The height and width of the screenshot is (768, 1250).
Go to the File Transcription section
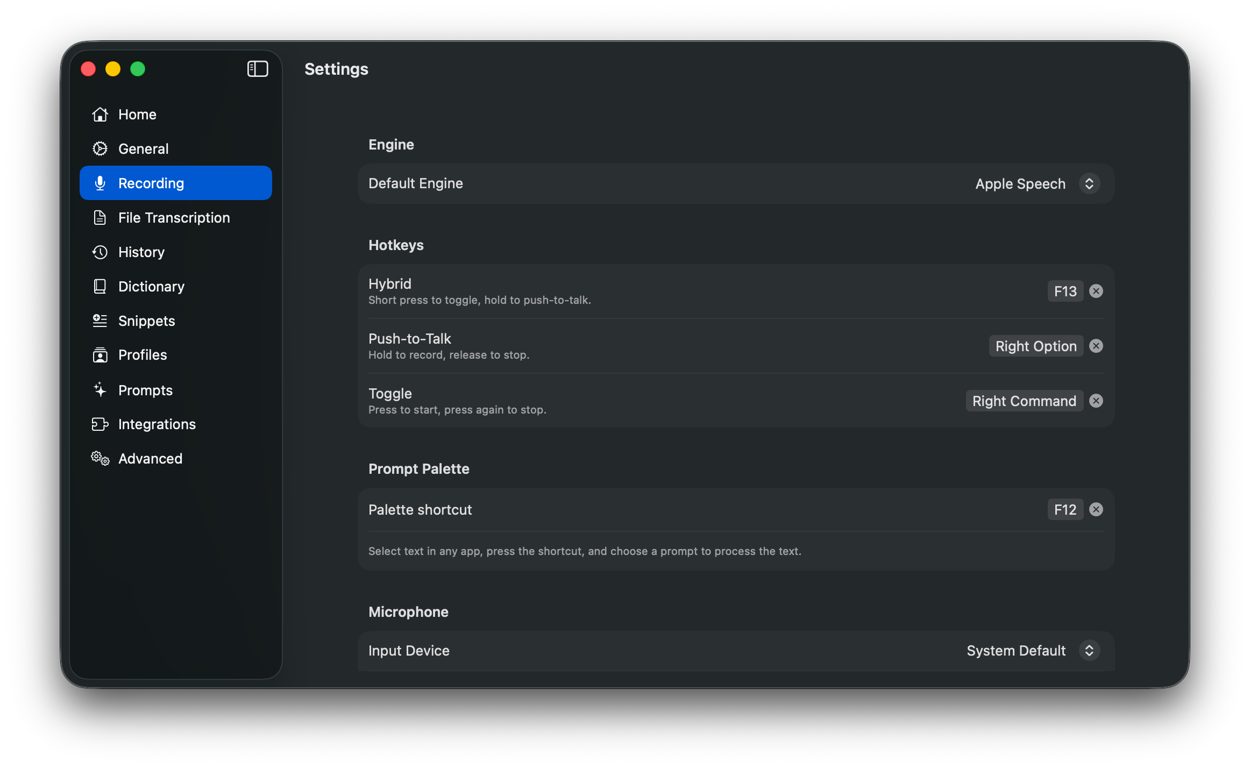173,217
